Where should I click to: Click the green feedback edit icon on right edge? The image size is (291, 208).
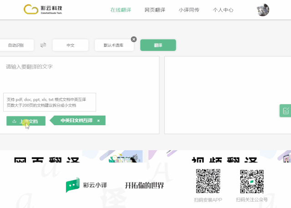pyautogui.click(x=286, y=111)
